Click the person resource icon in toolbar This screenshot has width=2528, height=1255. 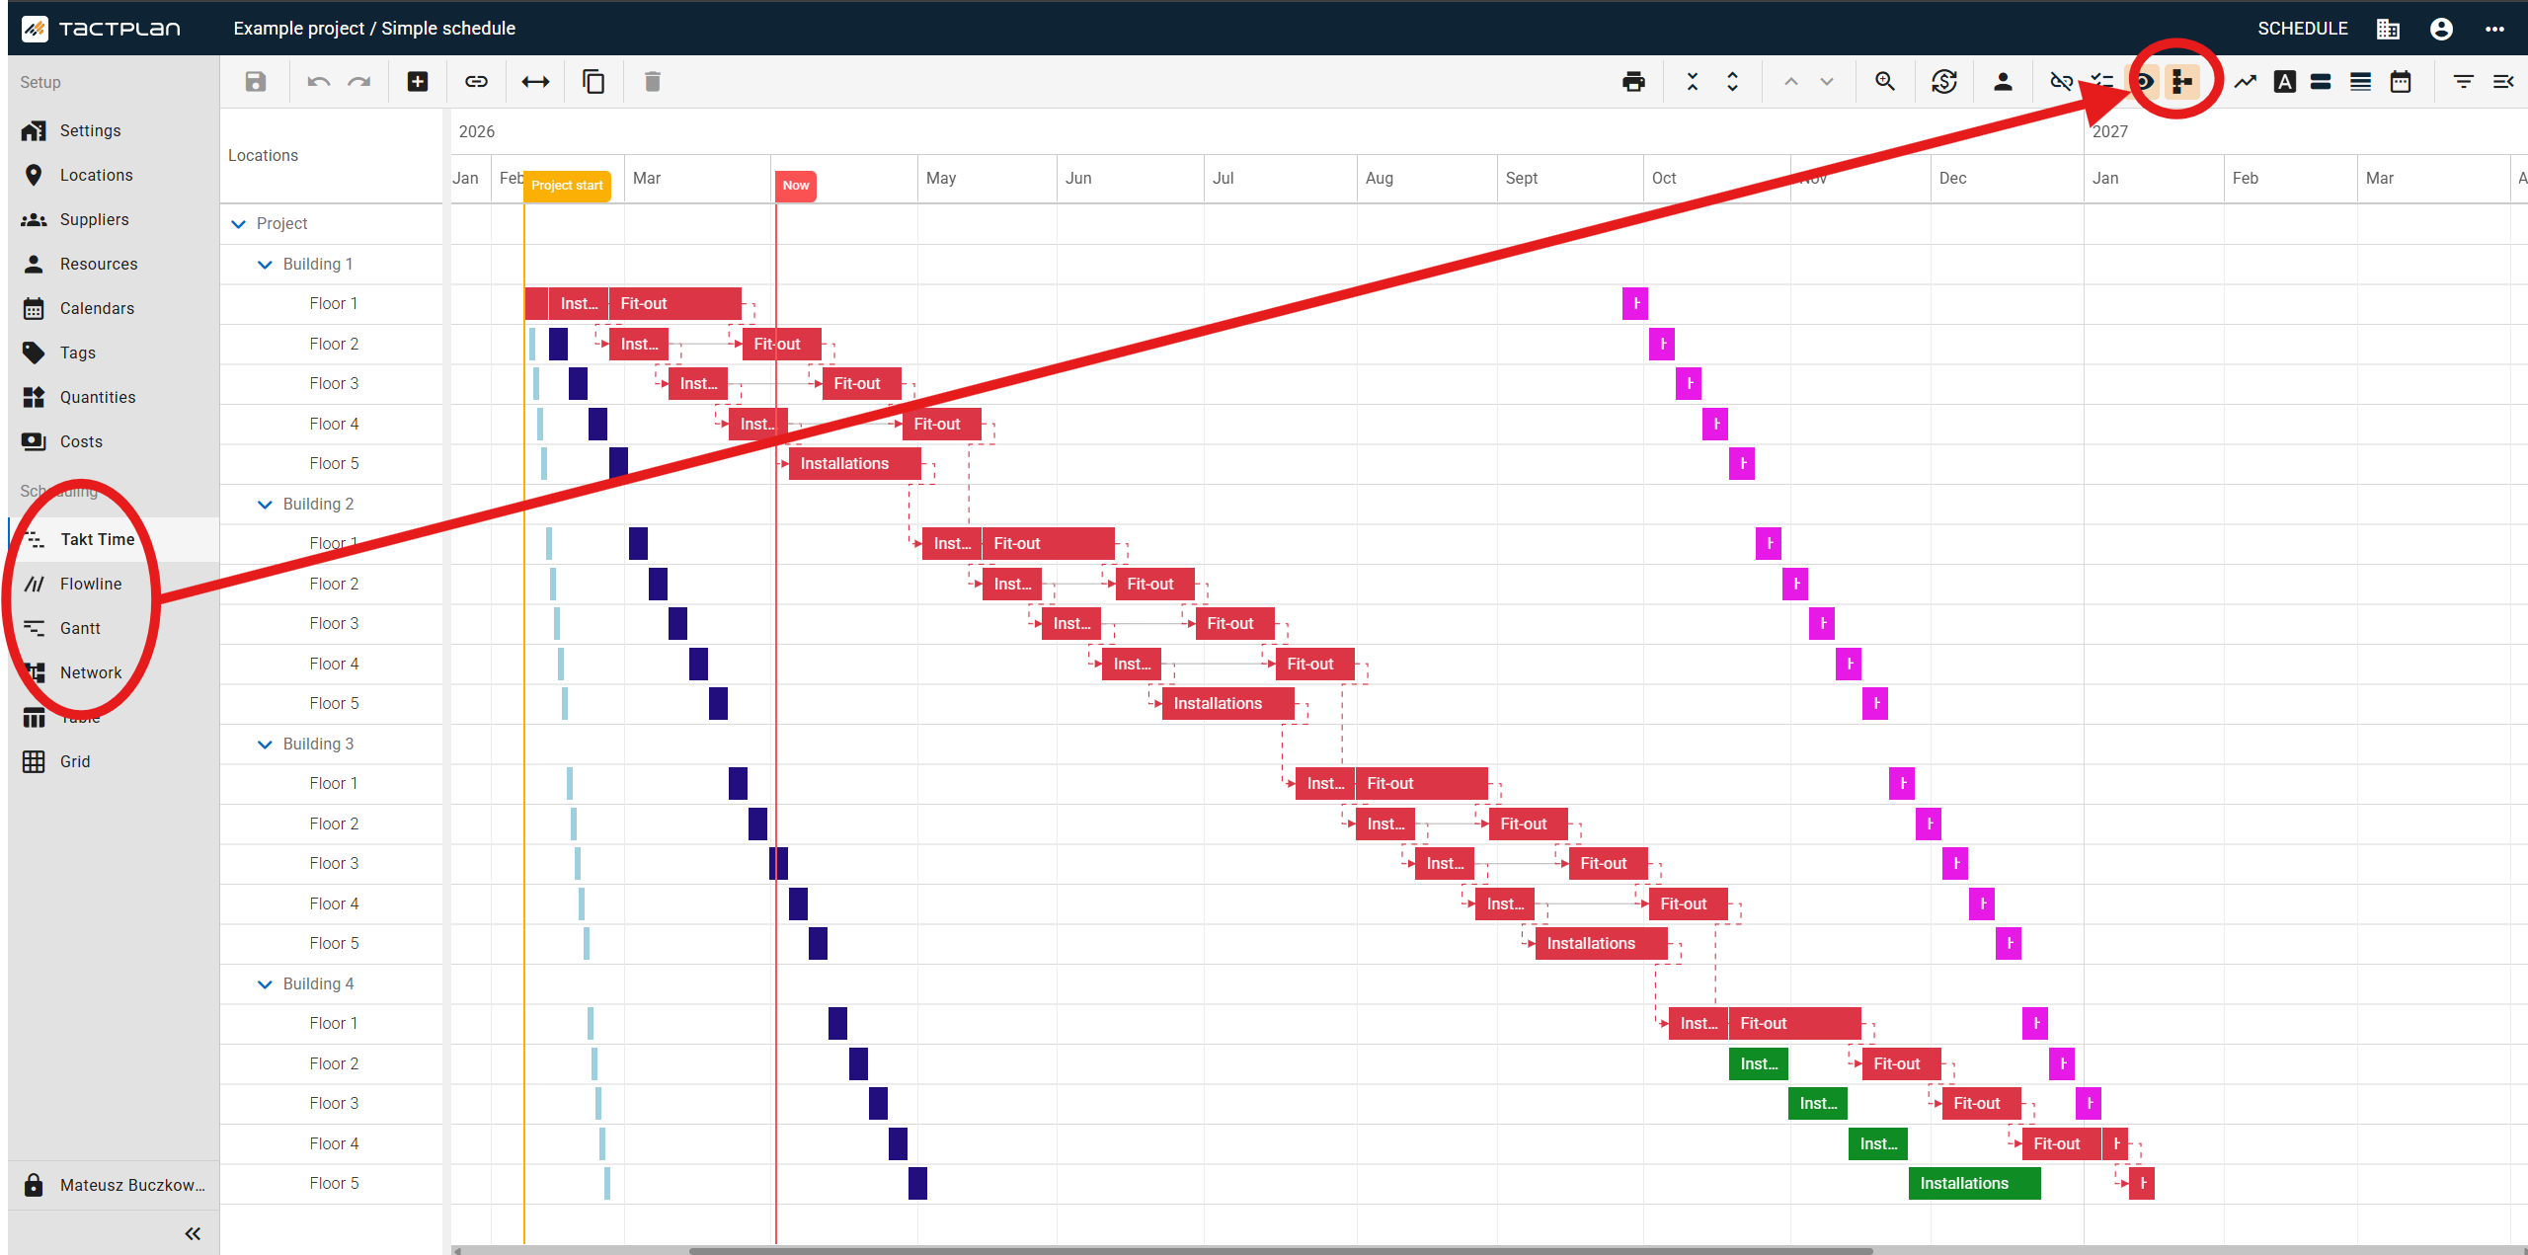2003,82
